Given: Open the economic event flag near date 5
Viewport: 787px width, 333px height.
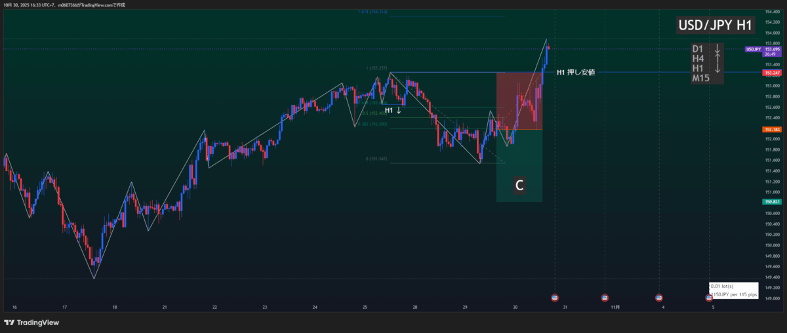Looking at the screenshot, I should coord(709,298).
